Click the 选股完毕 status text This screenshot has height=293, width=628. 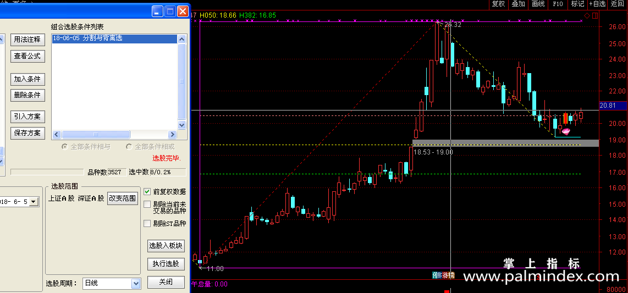(167, 158)
